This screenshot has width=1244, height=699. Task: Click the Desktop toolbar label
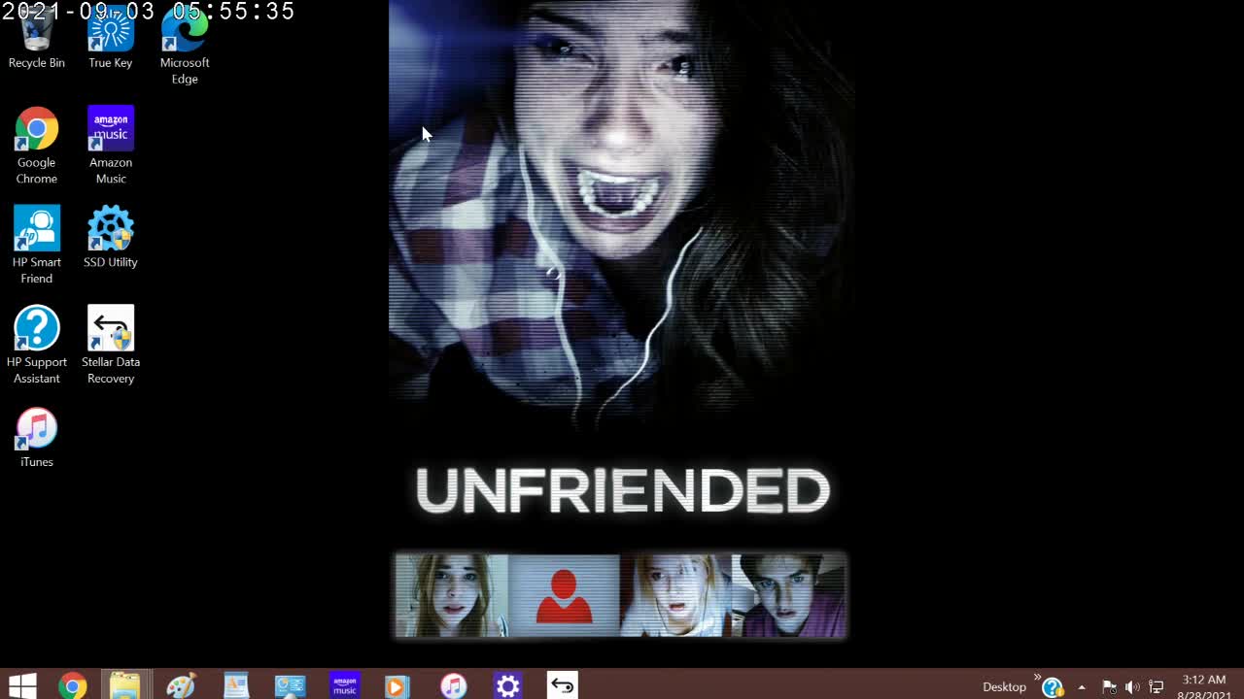coord(1004,687)
